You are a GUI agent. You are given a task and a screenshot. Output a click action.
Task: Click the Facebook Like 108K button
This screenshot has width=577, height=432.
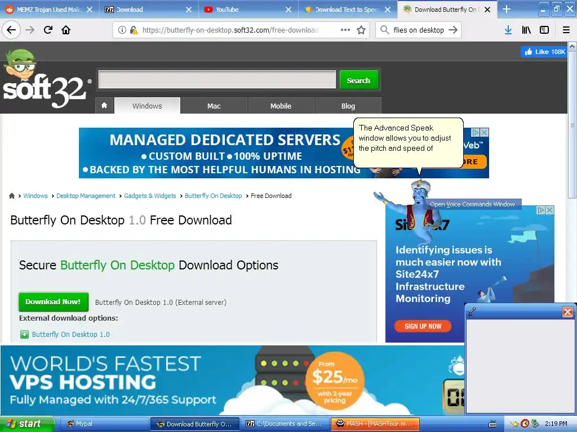[544, 52]
